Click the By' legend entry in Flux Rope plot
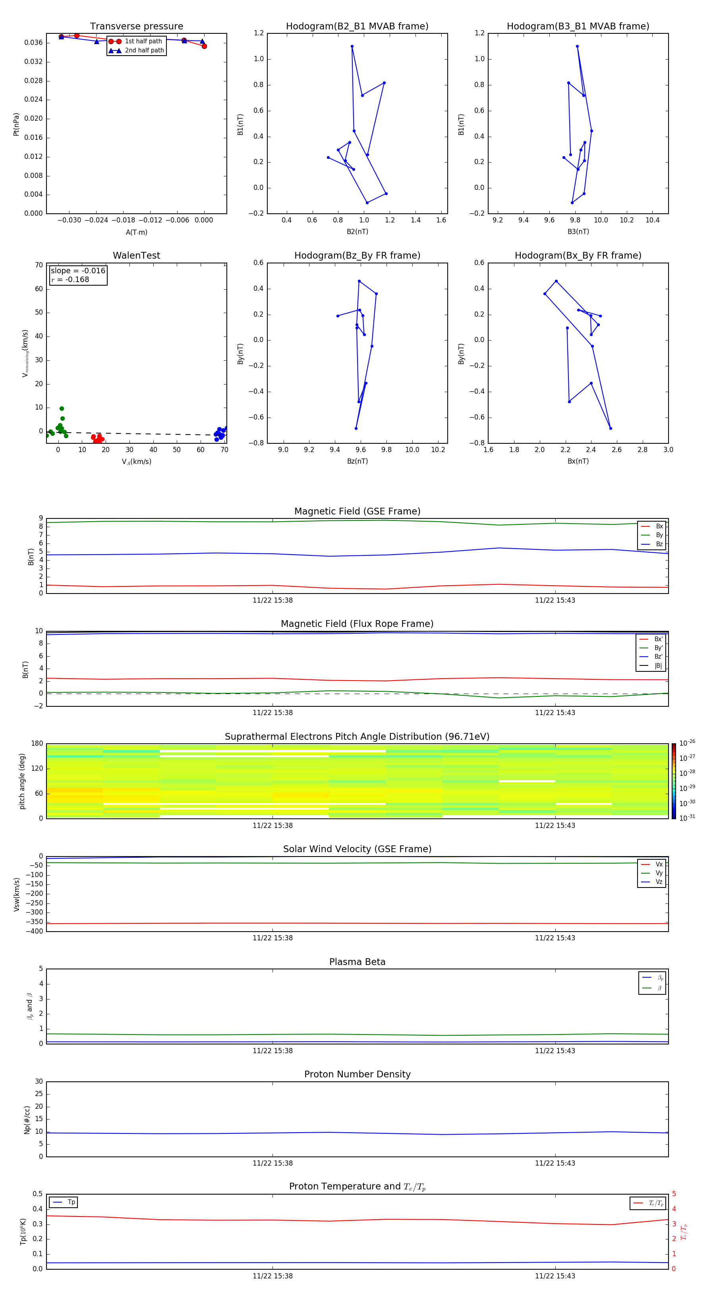 (x=651, y=648)
